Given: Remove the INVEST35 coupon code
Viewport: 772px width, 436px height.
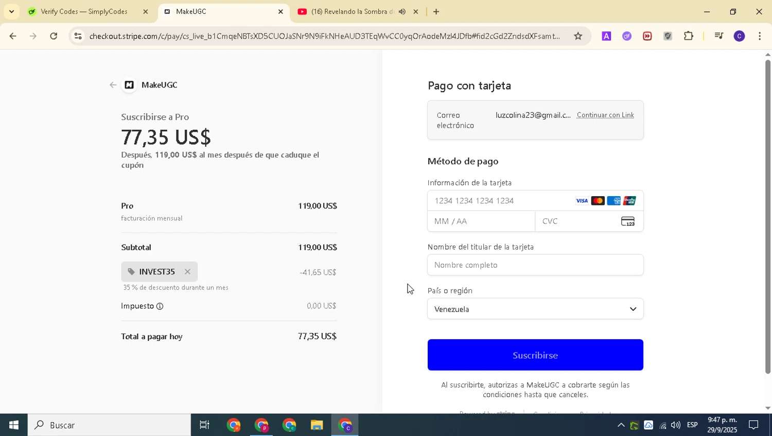Looking at the screenshot, I should (x=187, y=272).
